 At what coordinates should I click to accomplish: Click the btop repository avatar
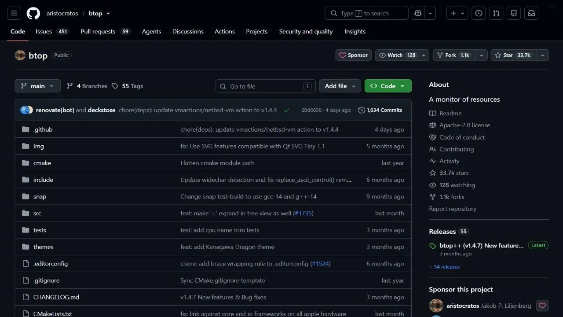tap(20, 55)
